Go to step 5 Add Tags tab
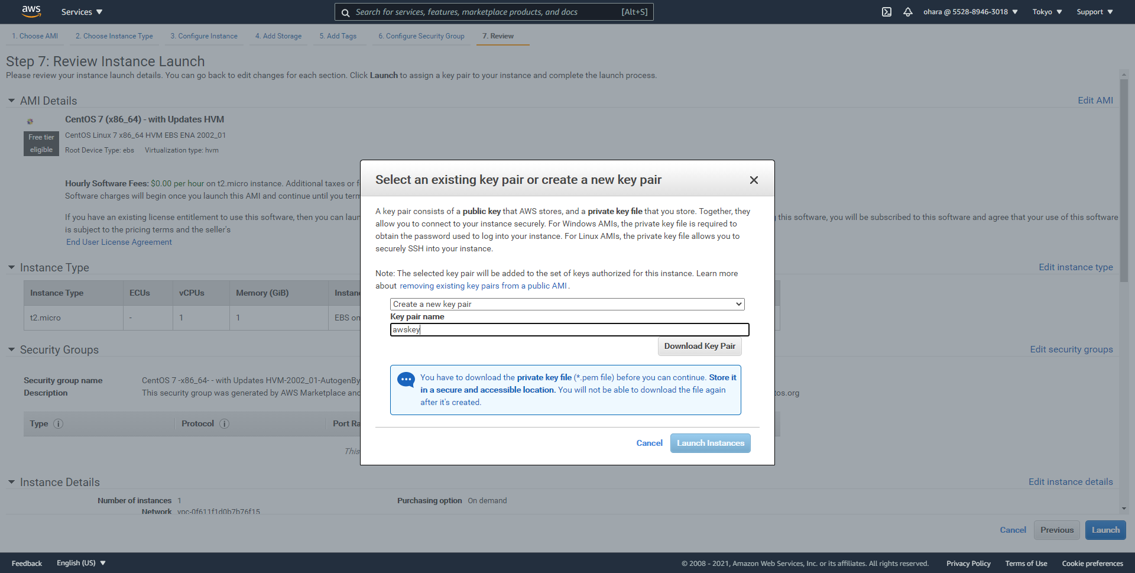This screenshot has height=573, width=1135. (x=338, y=36)
